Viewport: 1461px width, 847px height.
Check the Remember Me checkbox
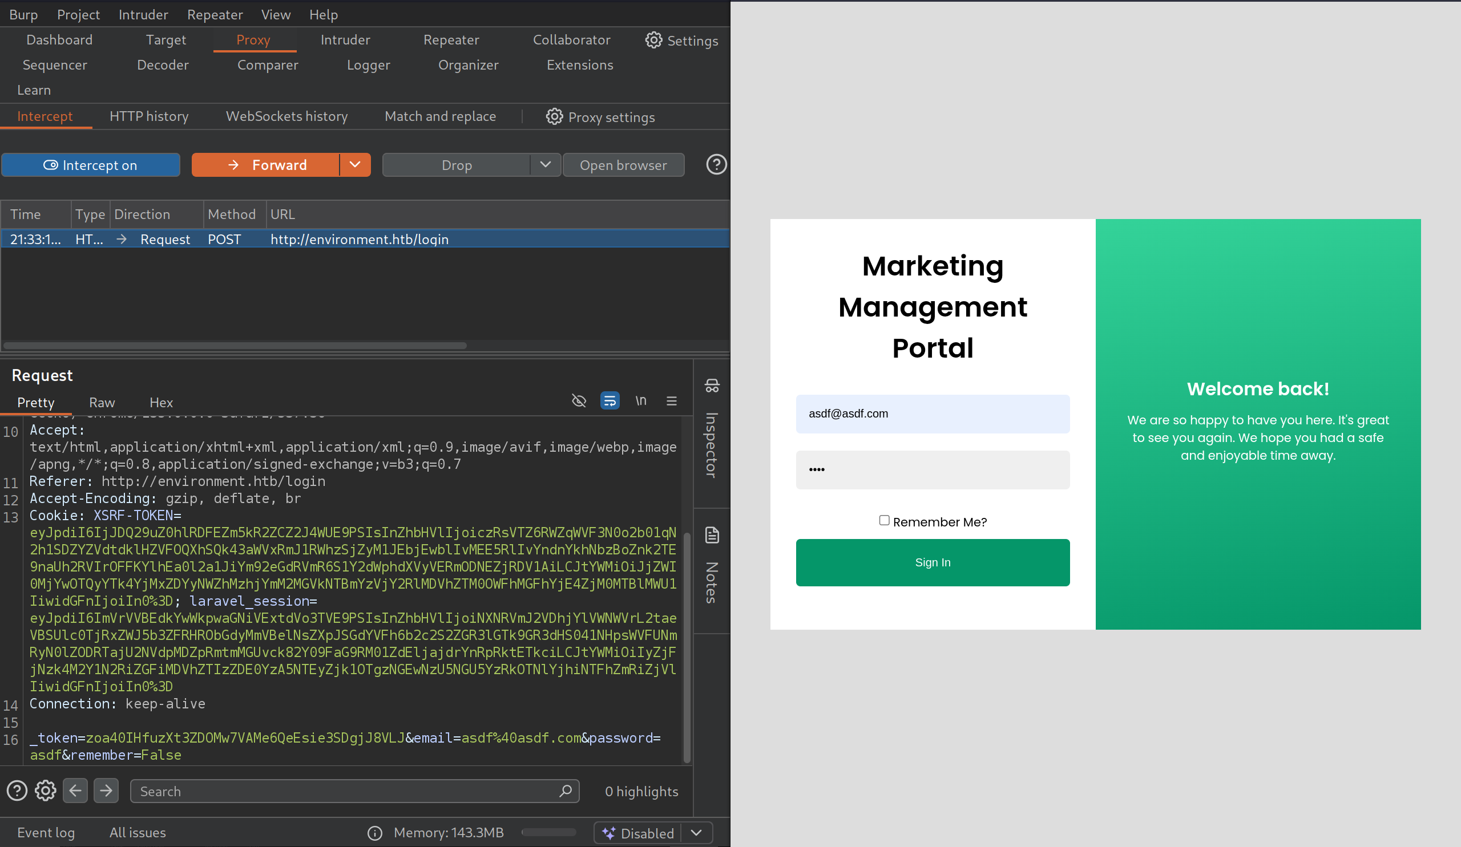point(884,520)
